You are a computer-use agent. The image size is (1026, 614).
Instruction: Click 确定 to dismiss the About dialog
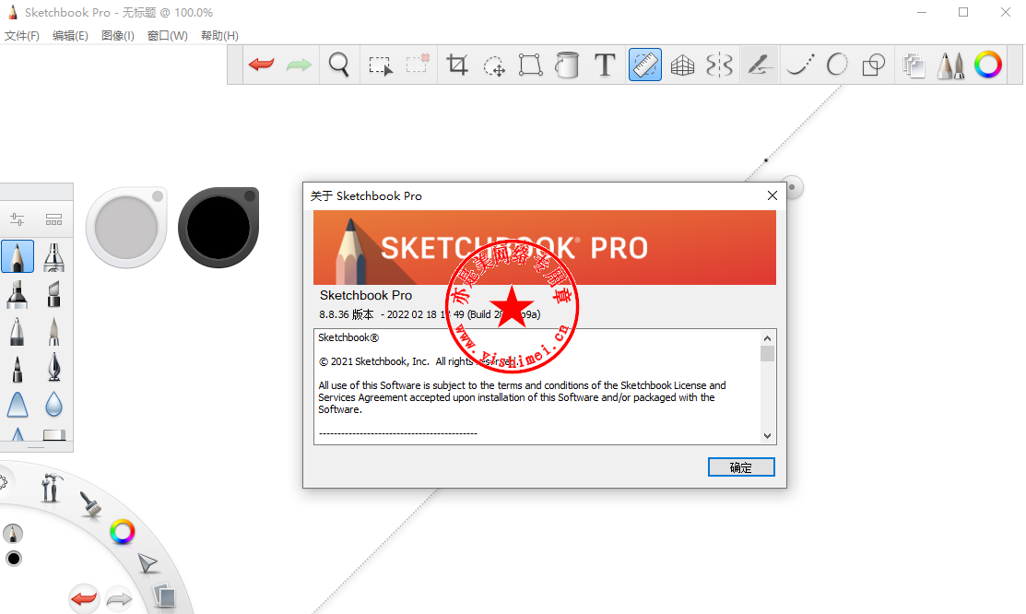point(741,467)
